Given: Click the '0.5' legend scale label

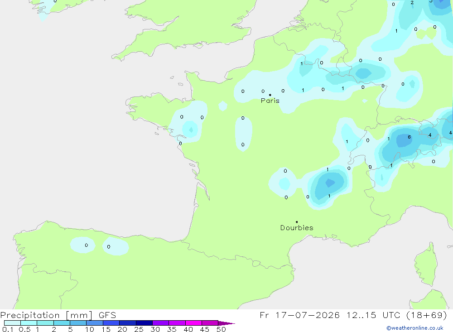Looking at the screenshot, I should click(x=24, y=329).
